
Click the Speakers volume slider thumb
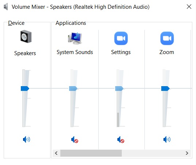tap(25, 88)
